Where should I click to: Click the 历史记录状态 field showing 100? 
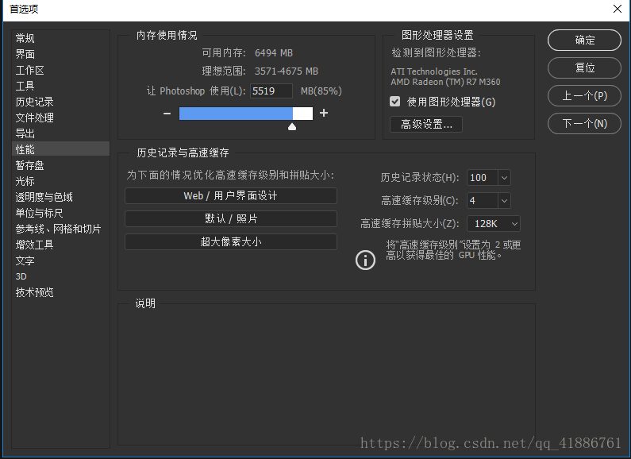483,178
